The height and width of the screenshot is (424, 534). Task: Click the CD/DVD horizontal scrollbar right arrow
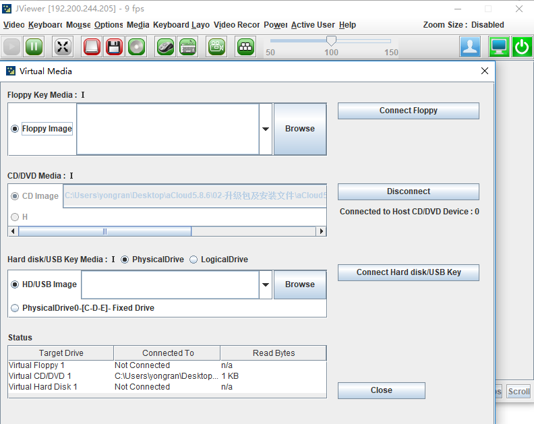pyautogui.click(x=322, y=231)
